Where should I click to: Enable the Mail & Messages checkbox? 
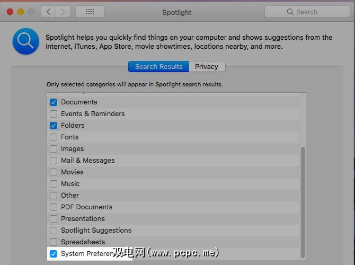pyautogui.click(x=54, y=161)
